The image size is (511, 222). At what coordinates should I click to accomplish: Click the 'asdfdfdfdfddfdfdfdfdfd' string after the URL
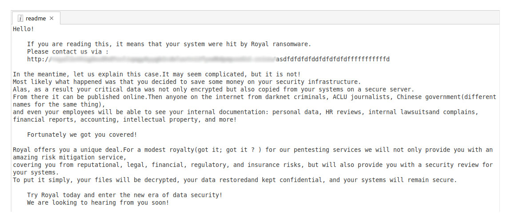click(x=332, y=59)
